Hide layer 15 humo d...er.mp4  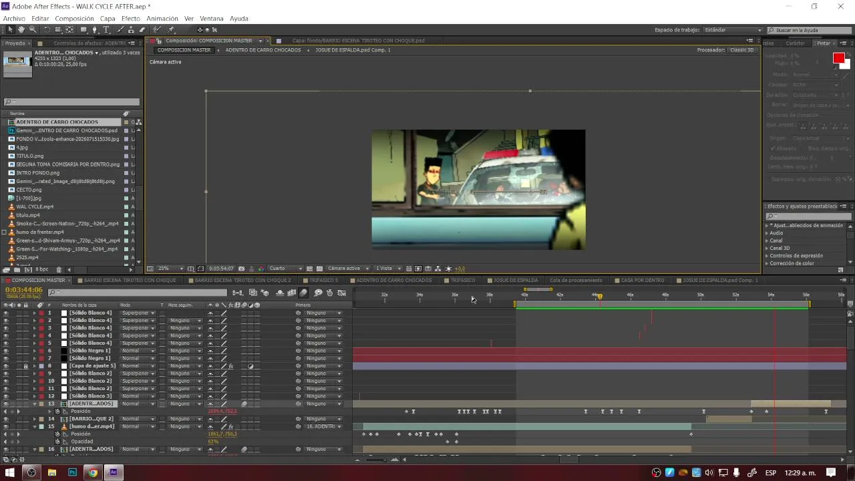point(6,426)
